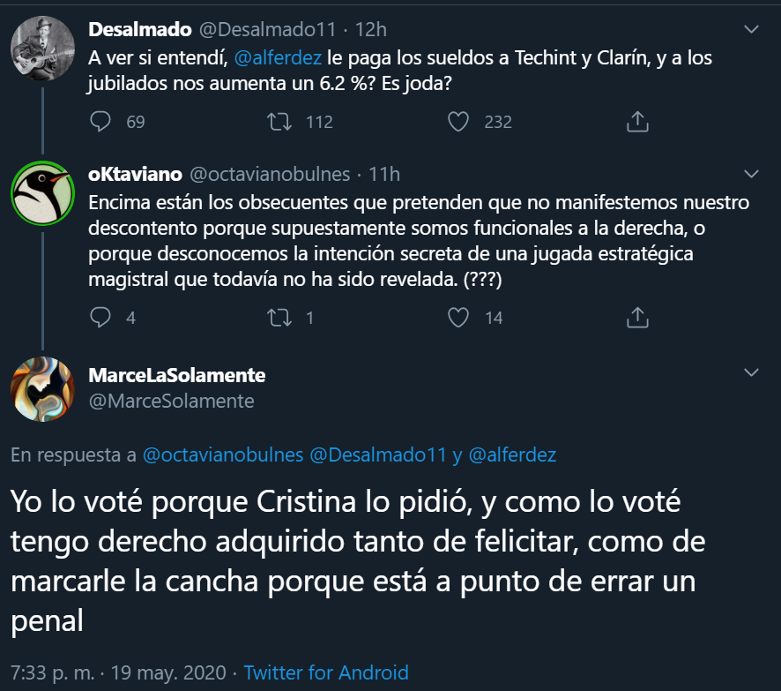Open the chevron menu on MarceLaSolamente's tweet
Viewport: 781px width, 691px height.
tap(751, 373)
